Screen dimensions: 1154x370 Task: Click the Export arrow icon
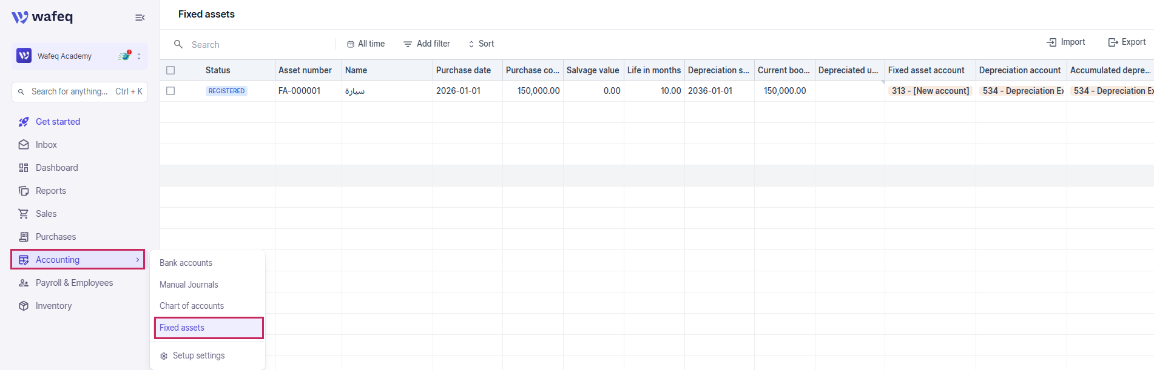pos(1113,42)
